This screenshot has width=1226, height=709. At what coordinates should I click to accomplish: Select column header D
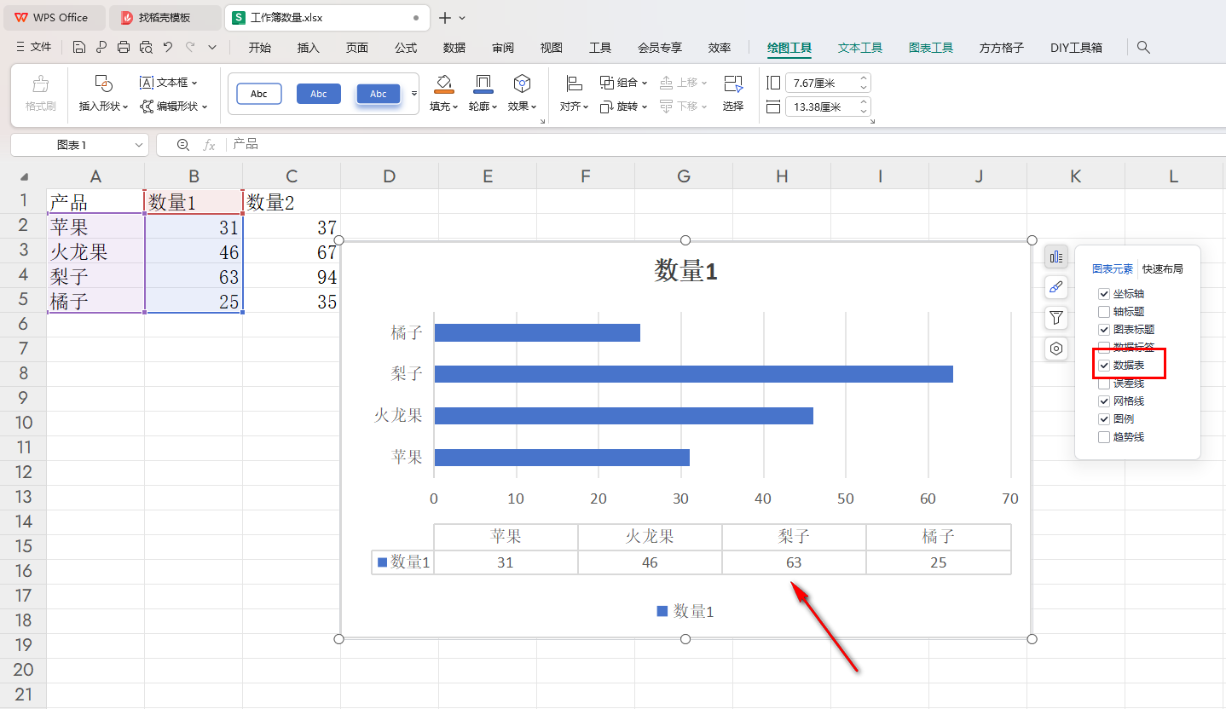tap(390, 176)
